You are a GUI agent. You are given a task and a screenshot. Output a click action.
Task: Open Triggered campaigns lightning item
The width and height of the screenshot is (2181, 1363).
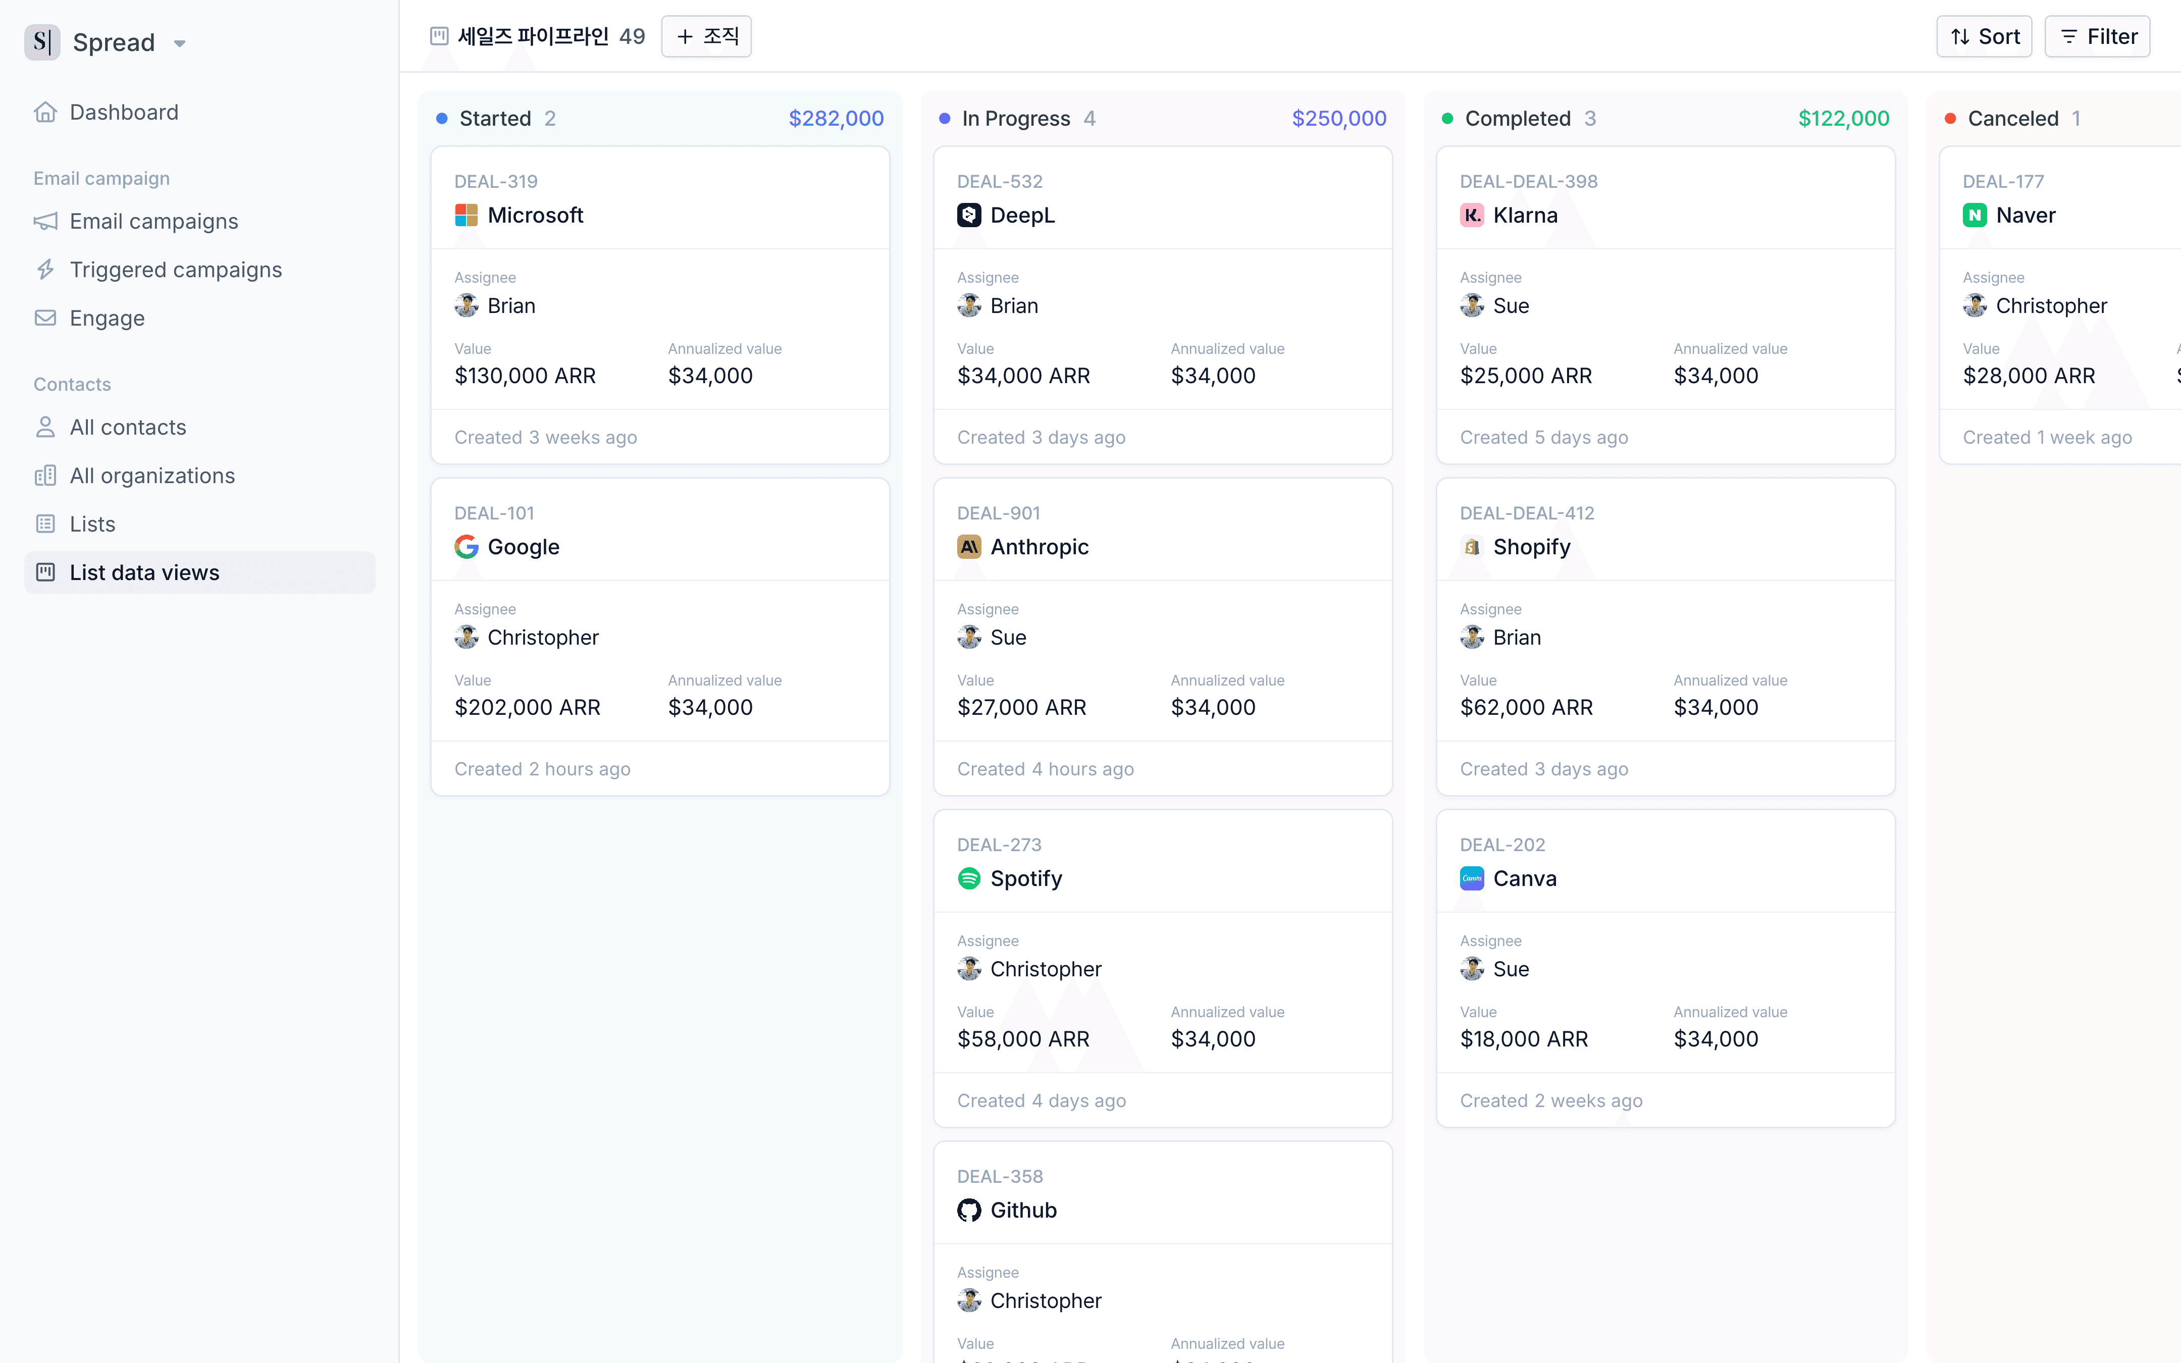175,270
